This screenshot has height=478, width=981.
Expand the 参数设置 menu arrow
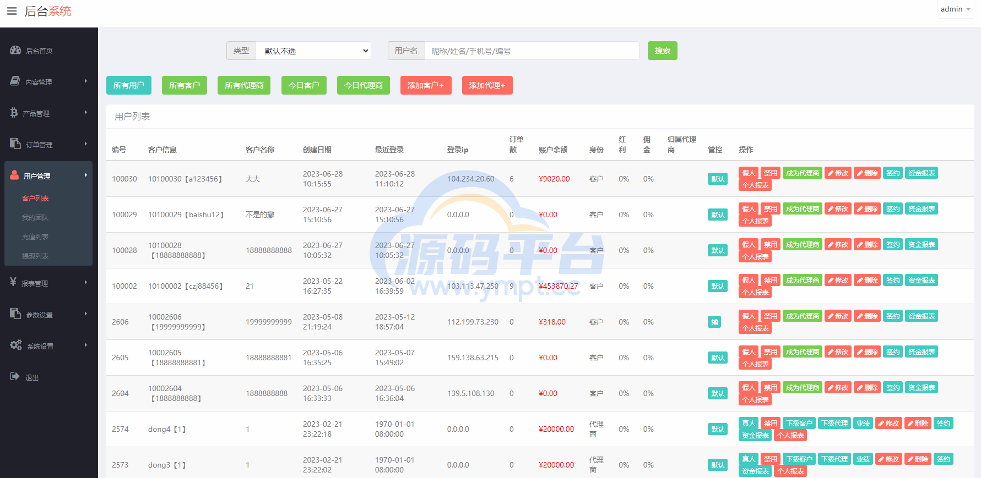click(x=86, y=314)
